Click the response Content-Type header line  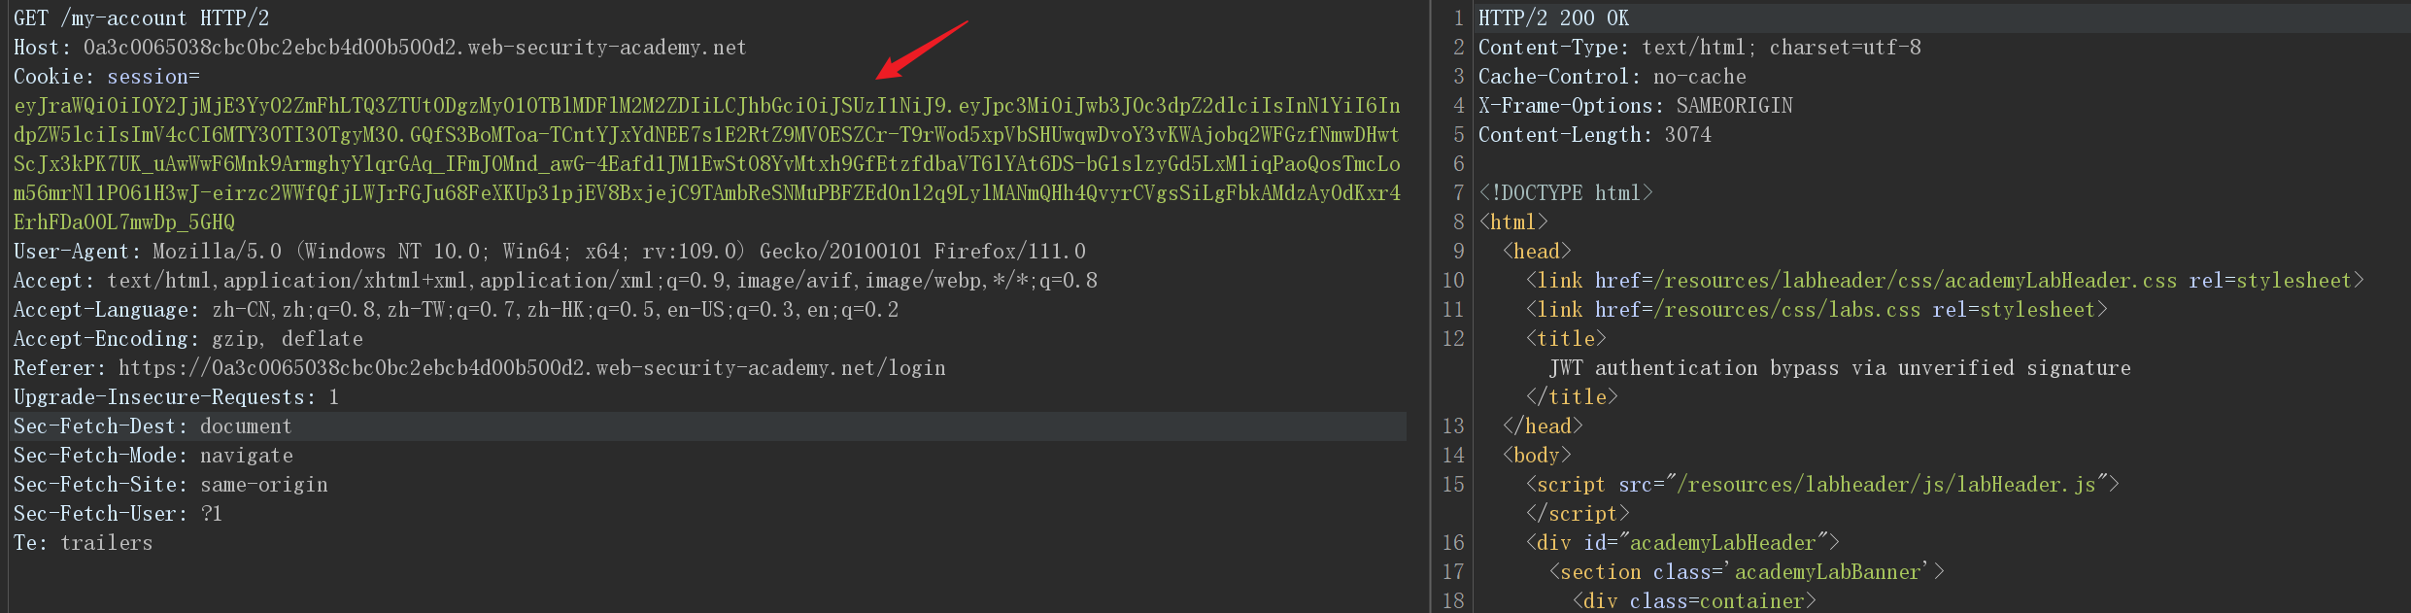(x=1700, y=47)
